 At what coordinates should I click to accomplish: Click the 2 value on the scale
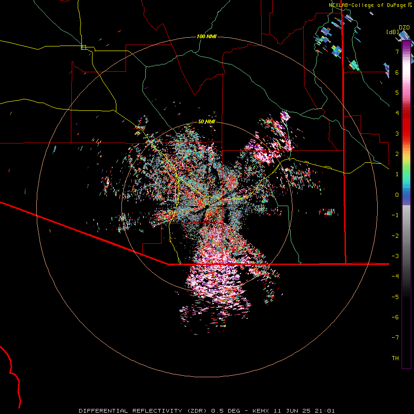coord(397,154)
